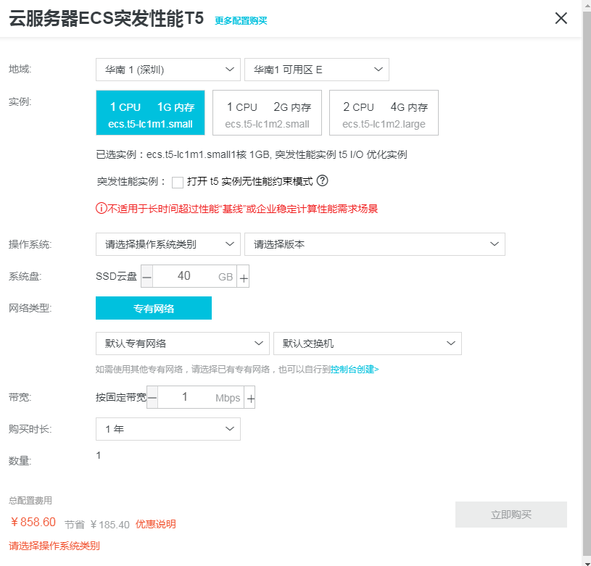This screenshot has height=566, width=591.
Task: Select the 专有网络 network type
Action: click(x=154, y=308)
